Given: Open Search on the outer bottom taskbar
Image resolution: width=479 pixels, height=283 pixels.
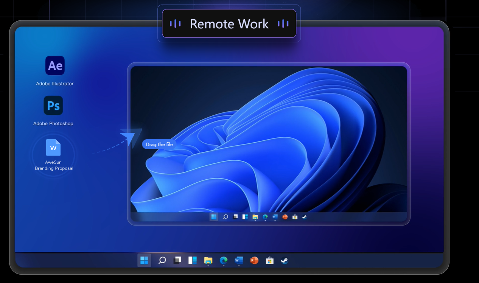Looking at the screenshot, I should click(x=162, y=260).
